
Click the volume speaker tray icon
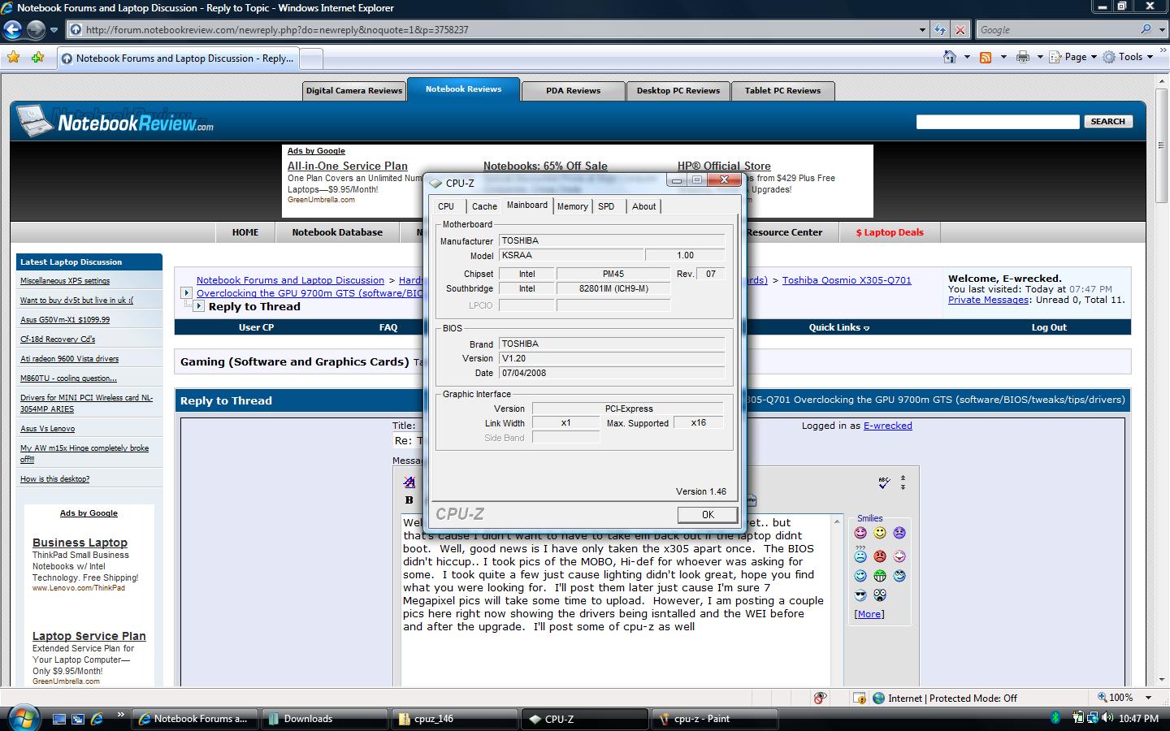1107,718
